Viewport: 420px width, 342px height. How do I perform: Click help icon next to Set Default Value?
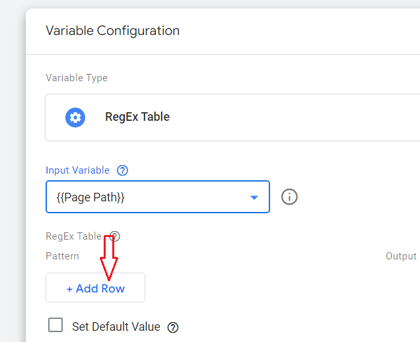tap(173, 327)
